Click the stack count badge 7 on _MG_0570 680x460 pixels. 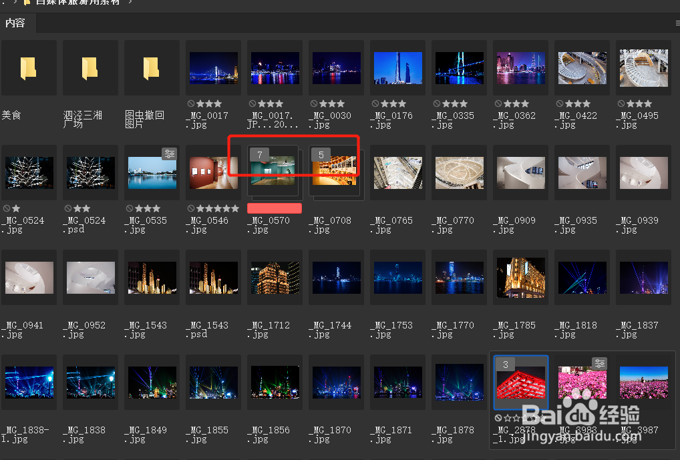click(x=259, y=154)
